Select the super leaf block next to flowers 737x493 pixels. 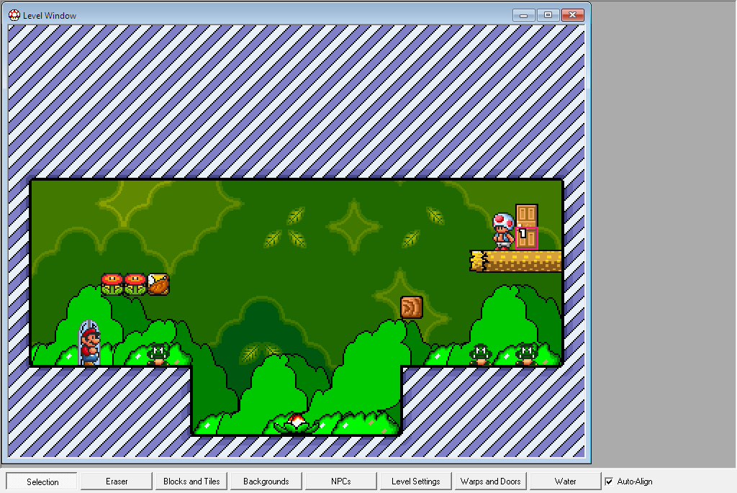(x=158, y=284)
